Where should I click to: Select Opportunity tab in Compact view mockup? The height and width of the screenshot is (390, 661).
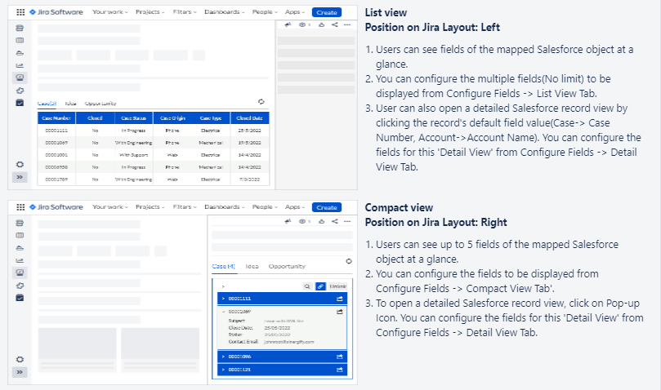(x=287, y=266)
